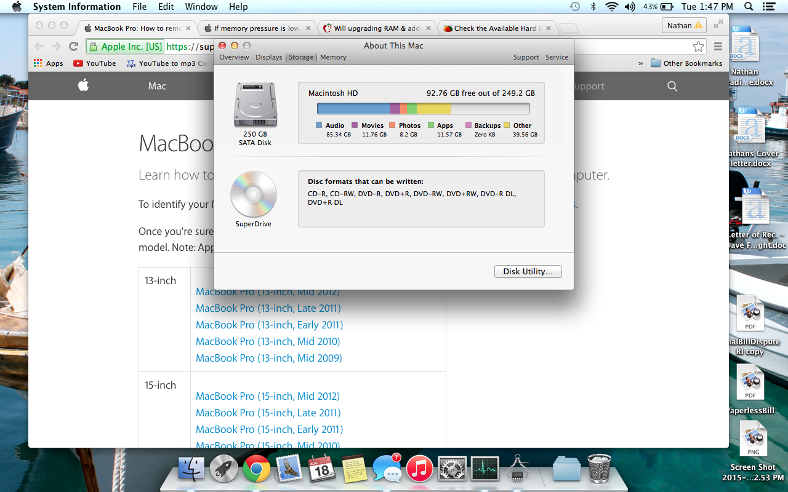Open the File menu
The width and height of the screenshot is (788, 492).
(140, 7)
